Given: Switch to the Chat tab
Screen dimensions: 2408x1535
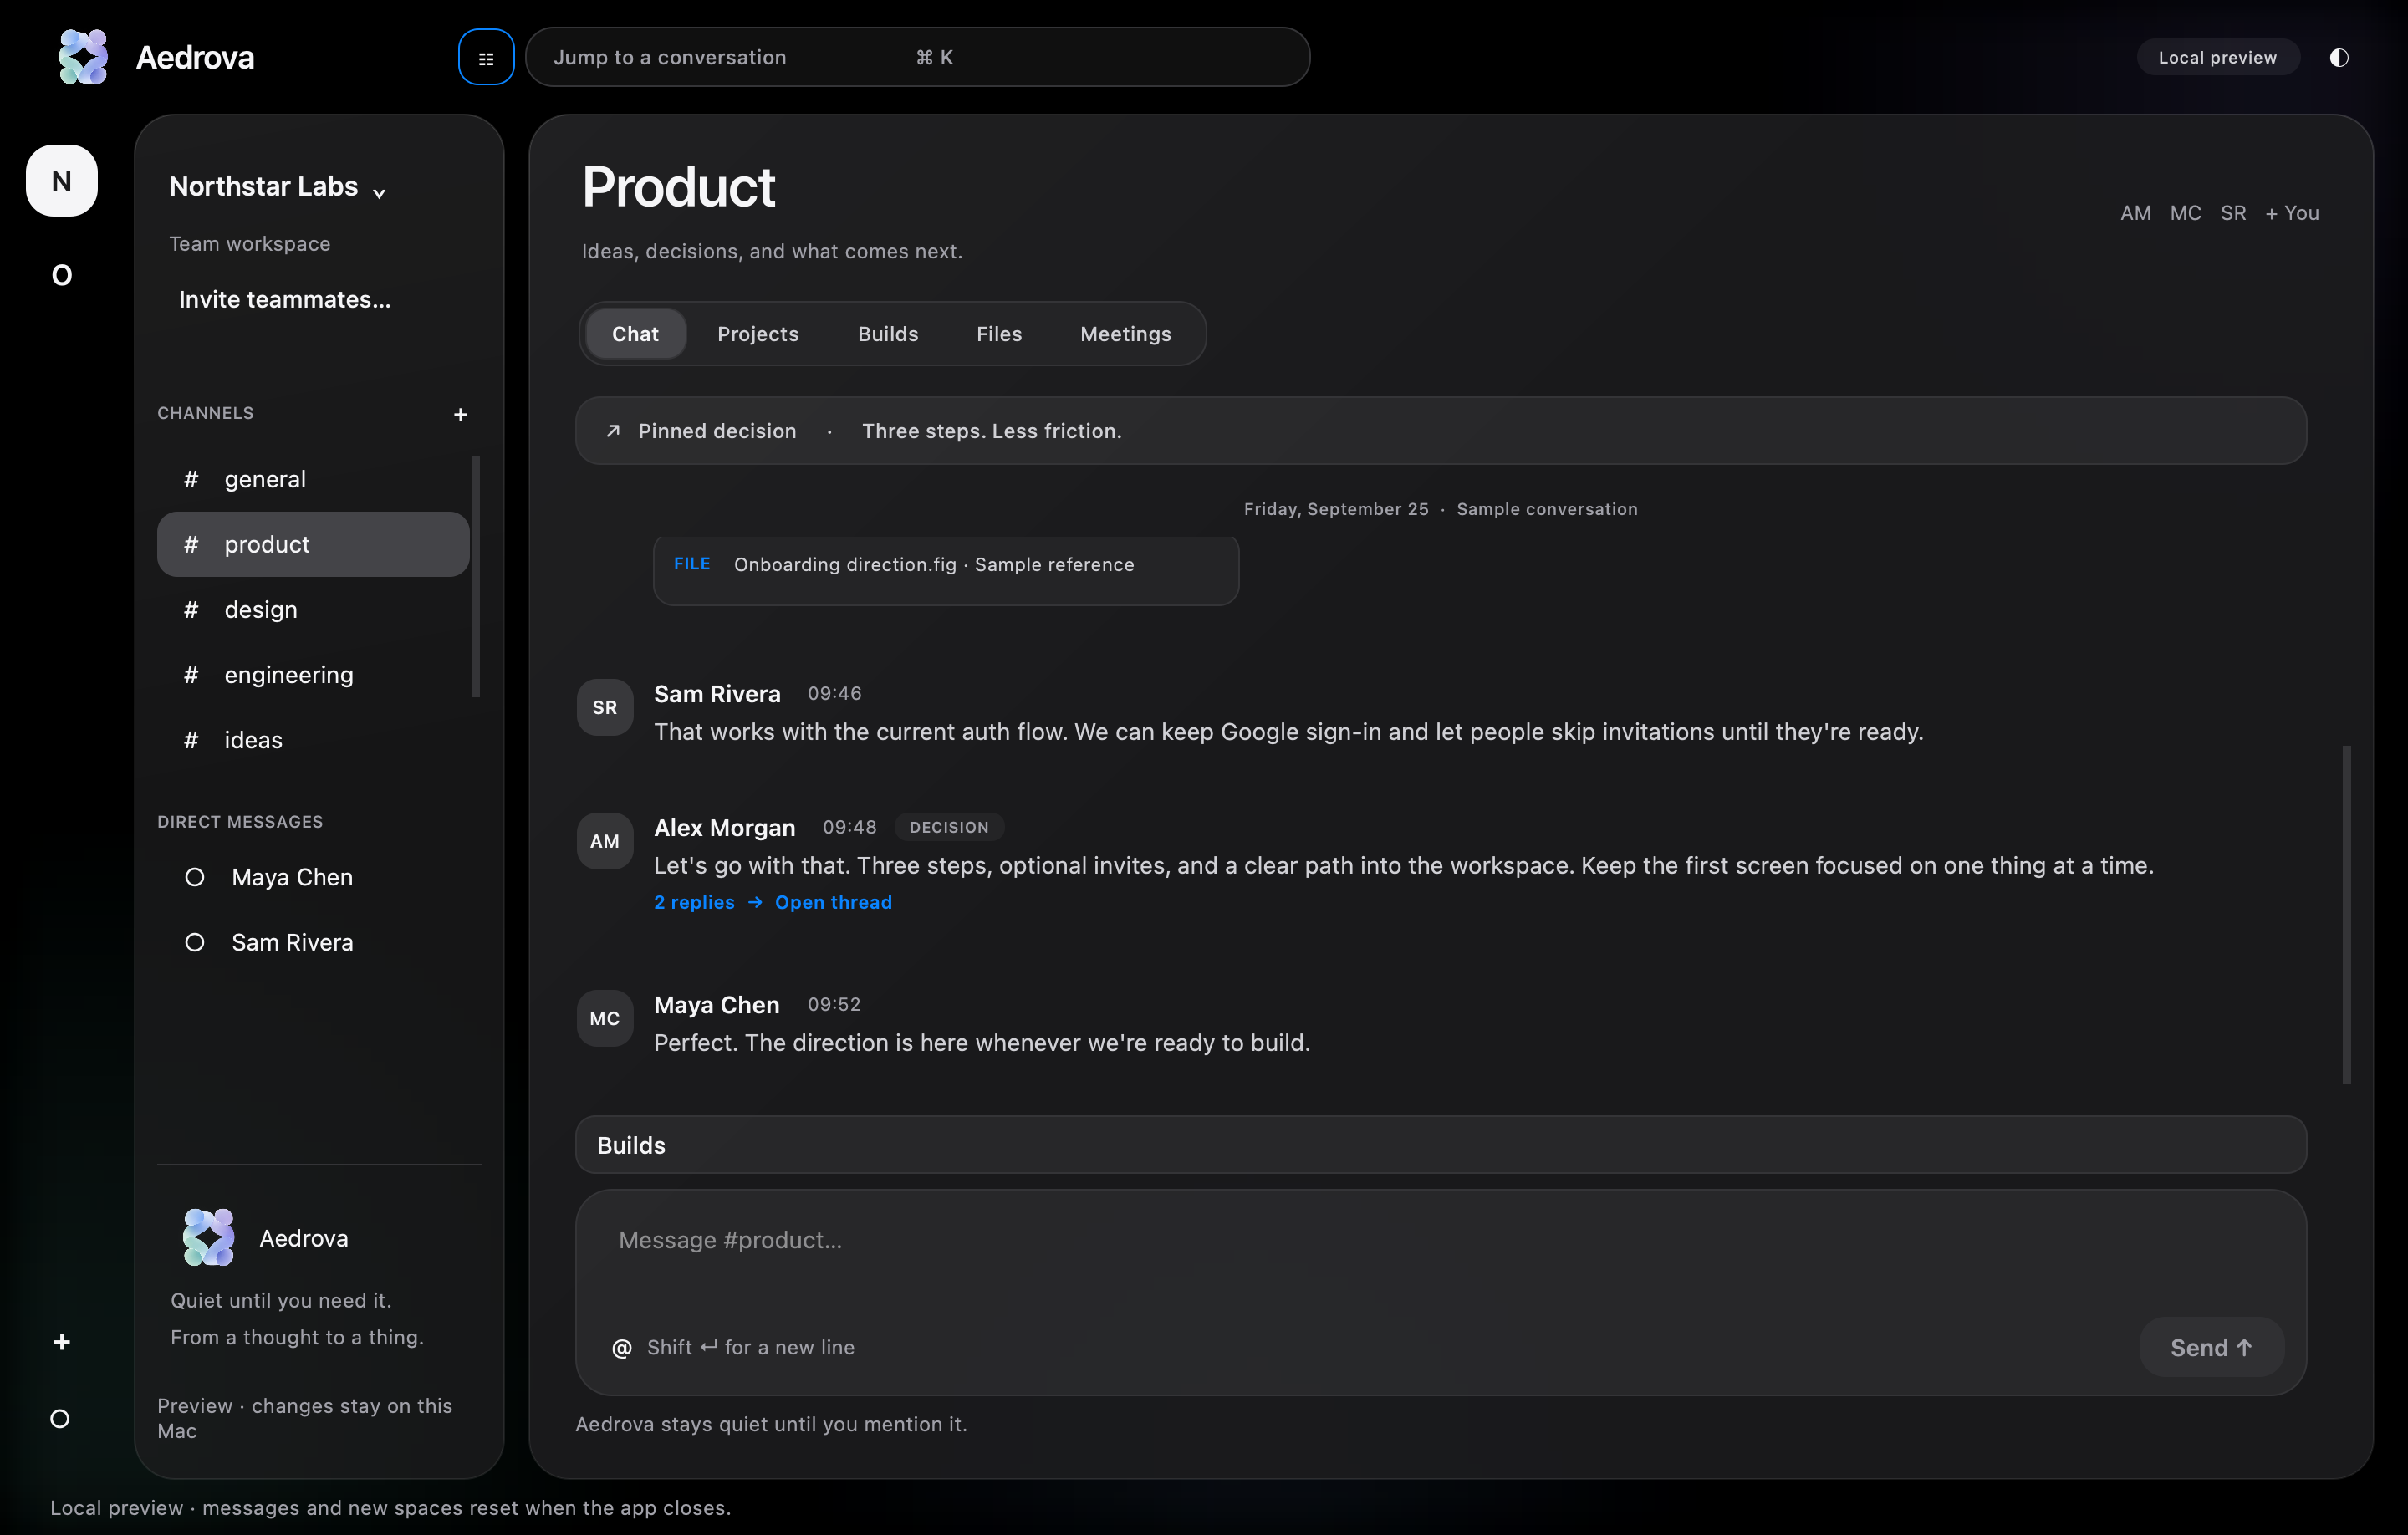Looking at the screenshot, I should [x=635, y=334].
